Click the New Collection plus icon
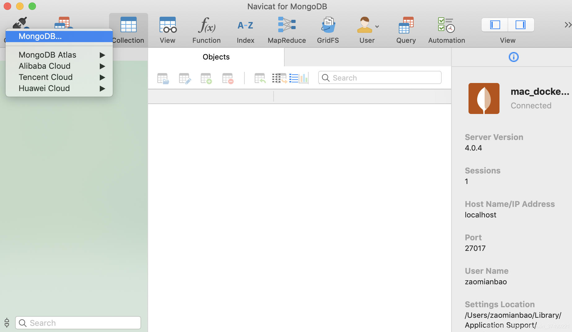572x332 pixels. coord(206,78)
